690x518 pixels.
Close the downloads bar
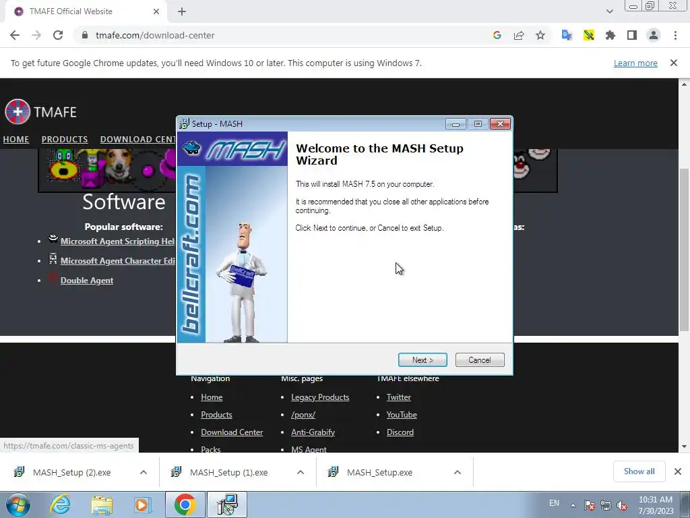(678, 471)
